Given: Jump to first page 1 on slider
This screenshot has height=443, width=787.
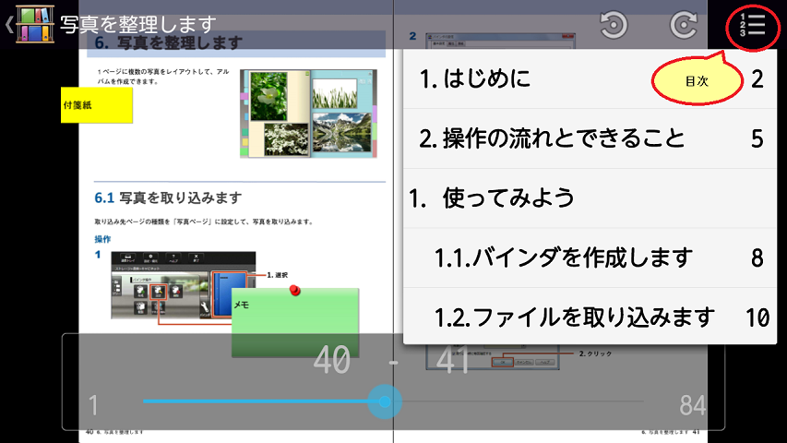Looking at the screenshot, I should coord(93,405).
